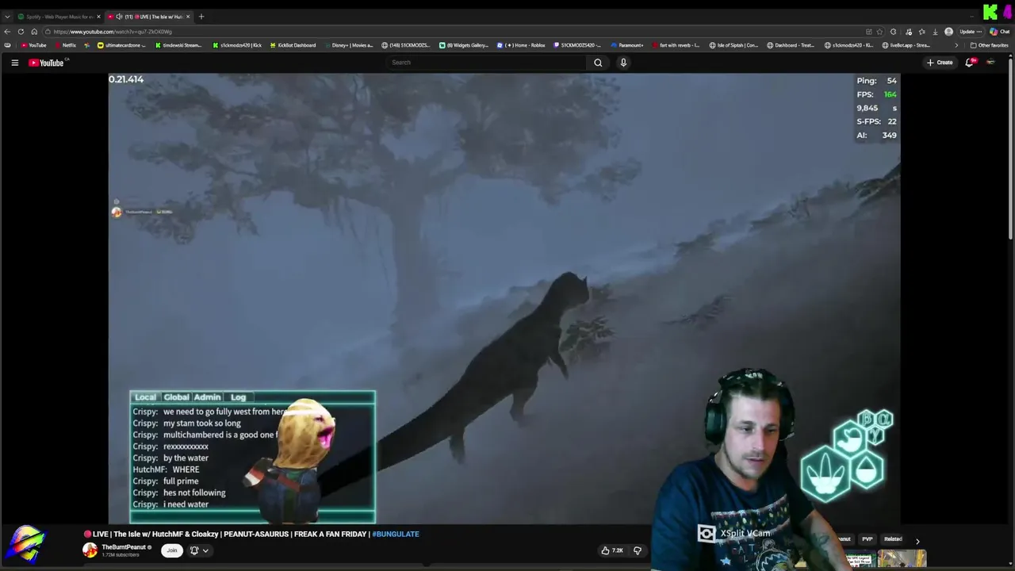Expand the notification preferences dropdown arrow
Viewport: 1015px width, 571px height.
click(x=205, y=550)
